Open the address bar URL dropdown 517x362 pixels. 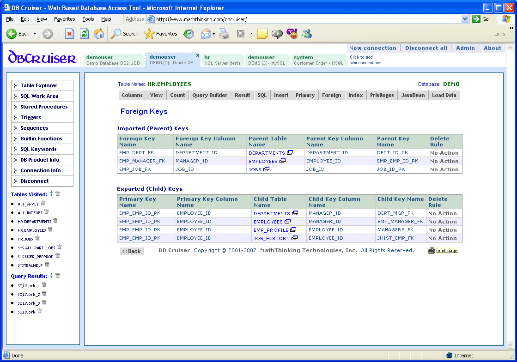[x=465, y=19]
